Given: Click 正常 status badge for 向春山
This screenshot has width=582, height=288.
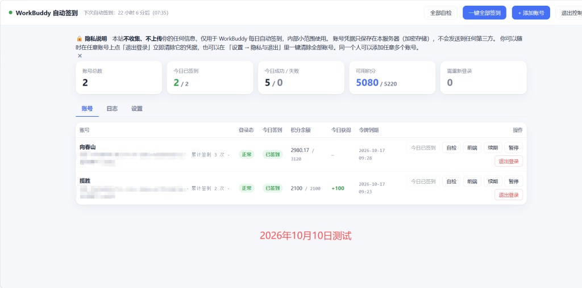Looking at the screenshot, I should 247,154.
